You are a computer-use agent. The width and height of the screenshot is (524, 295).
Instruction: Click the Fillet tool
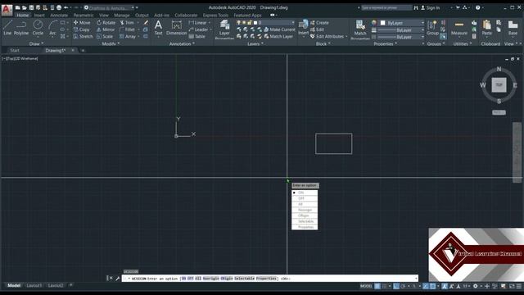click(127, 29)
